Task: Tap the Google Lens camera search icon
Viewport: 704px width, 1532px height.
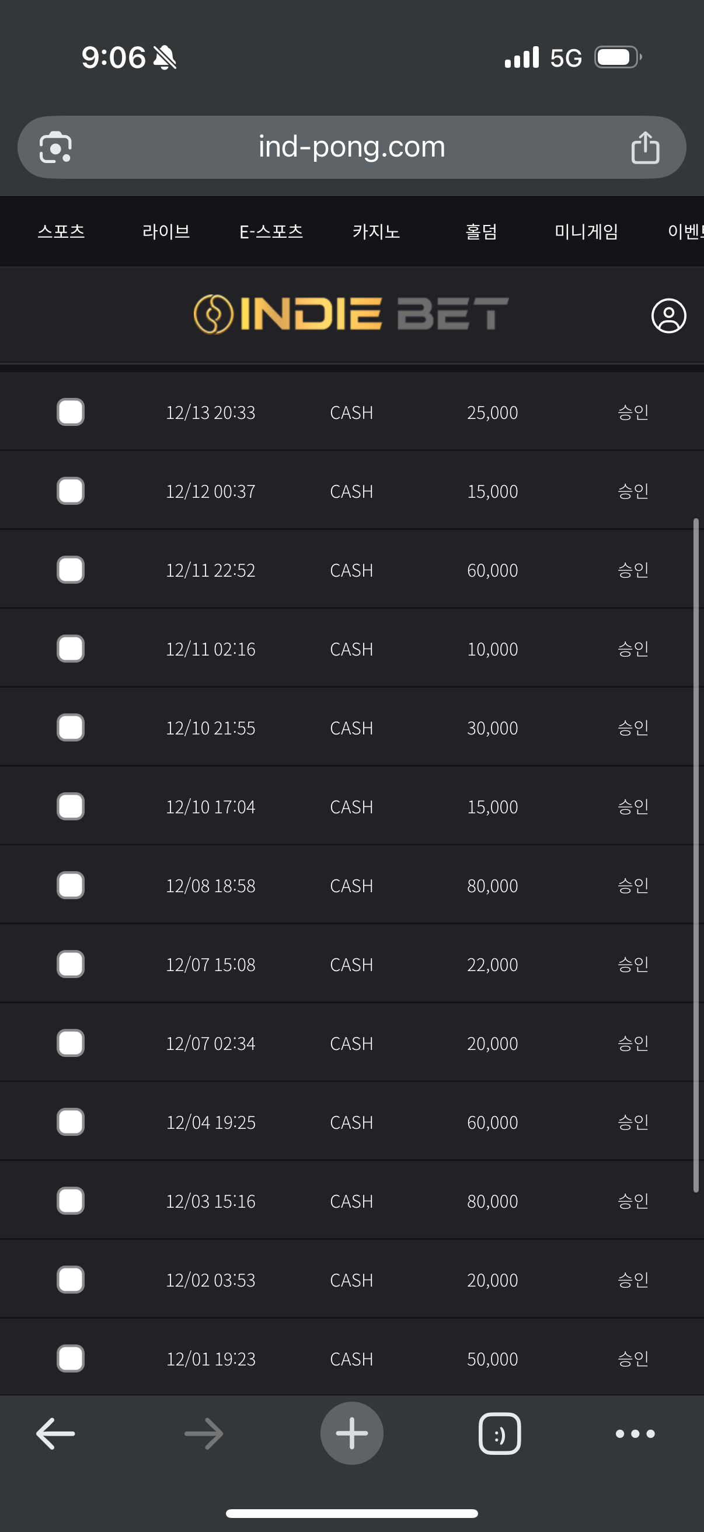Action: (x=55, y=147)
